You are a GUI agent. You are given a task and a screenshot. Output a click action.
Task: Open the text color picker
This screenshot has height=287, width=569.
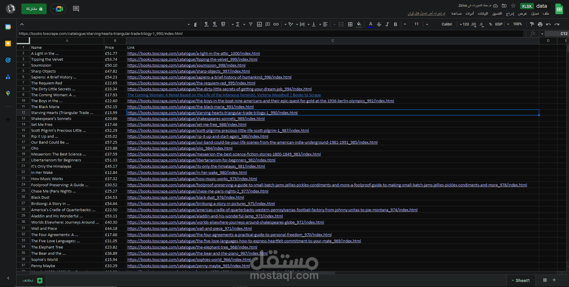click(370, 24)
